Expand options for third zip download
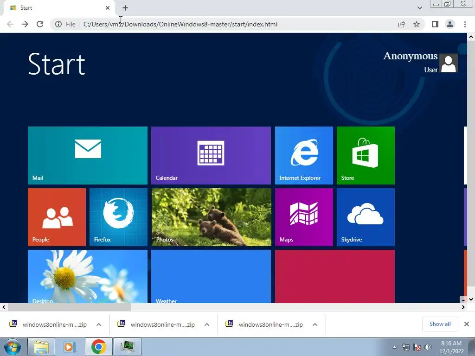Screen dimensions: 475x356 [x=315, y=324]
